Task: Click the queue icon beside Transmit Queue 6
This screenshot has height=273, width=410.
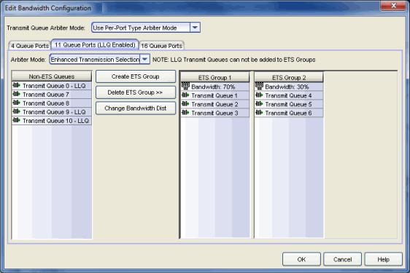Action: point(259,113)
